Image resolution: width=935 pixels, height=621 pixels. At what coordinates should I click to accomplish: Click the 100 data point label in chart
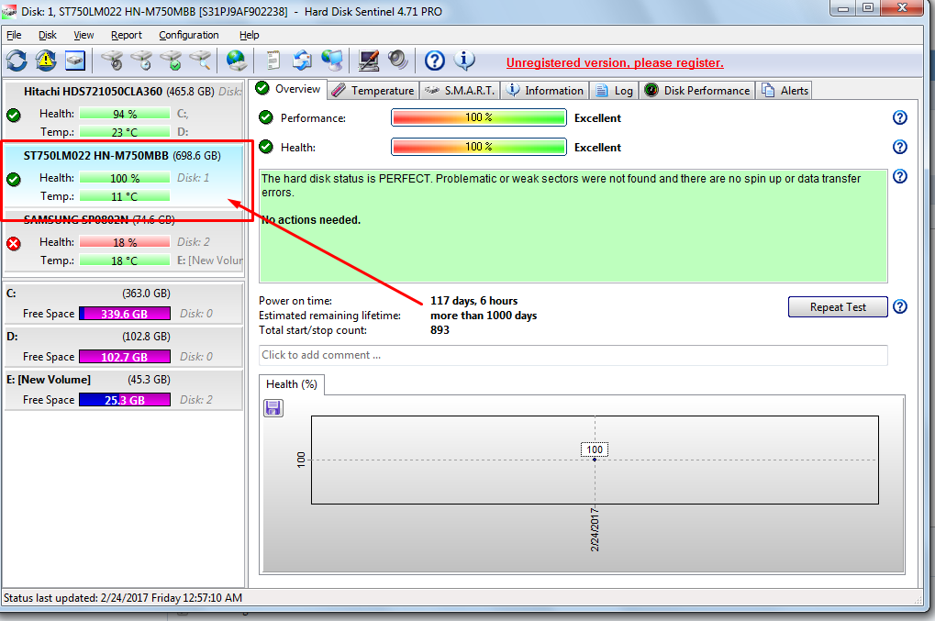tap(595, 449)
